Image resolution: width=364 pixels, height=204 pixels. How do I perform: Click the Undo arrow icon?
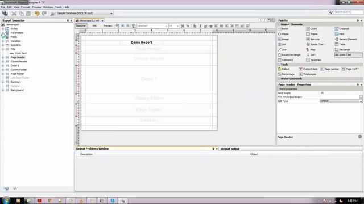[36, 14]
